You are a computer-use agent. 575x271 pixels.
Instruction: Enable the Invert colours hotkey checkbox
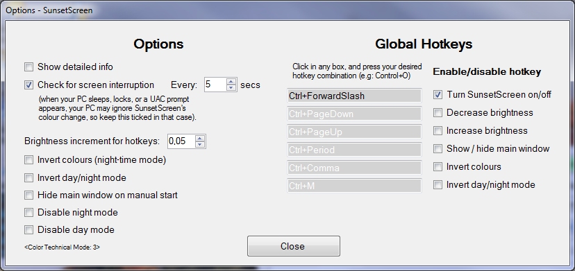[437, 167]
